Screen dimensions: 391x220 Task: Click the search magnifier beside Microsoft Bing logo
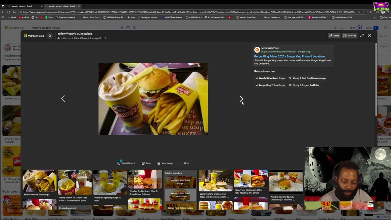point(50,36)
